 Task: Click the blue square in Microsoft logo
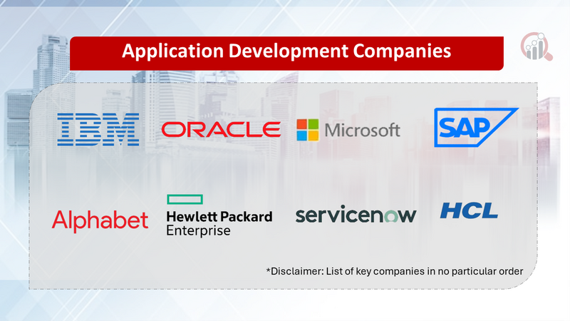303,136
